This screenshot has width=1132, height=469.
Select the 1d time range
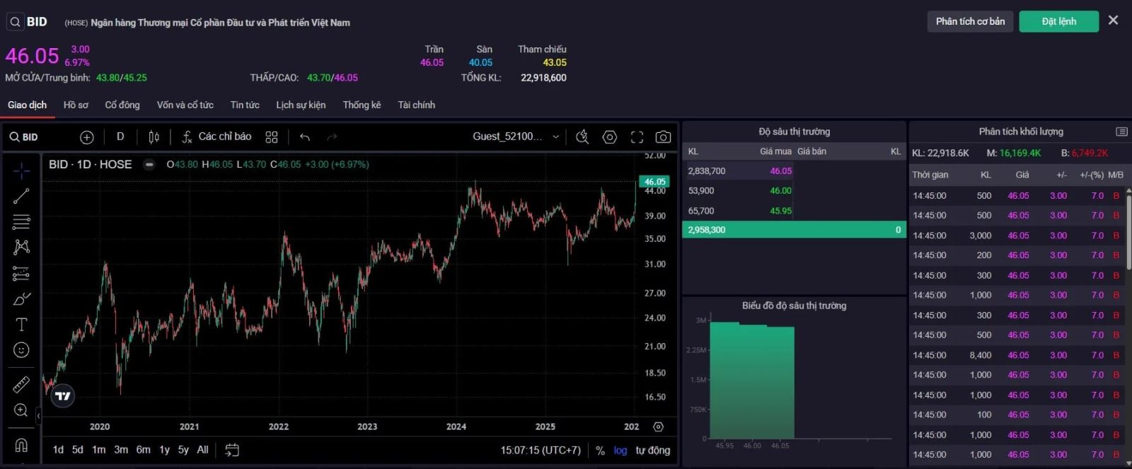[58, 450]
